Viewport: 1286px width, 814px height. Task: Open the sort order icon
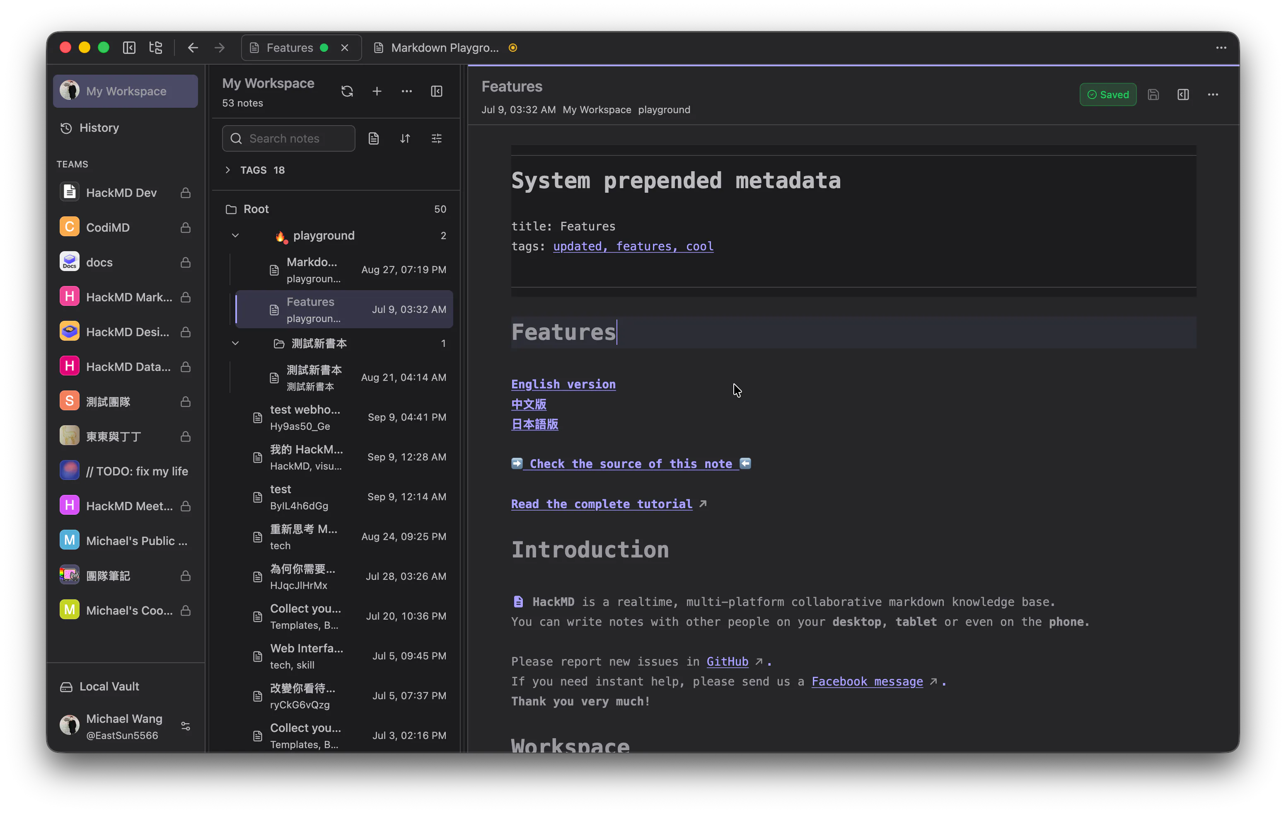tap(405, 138)
